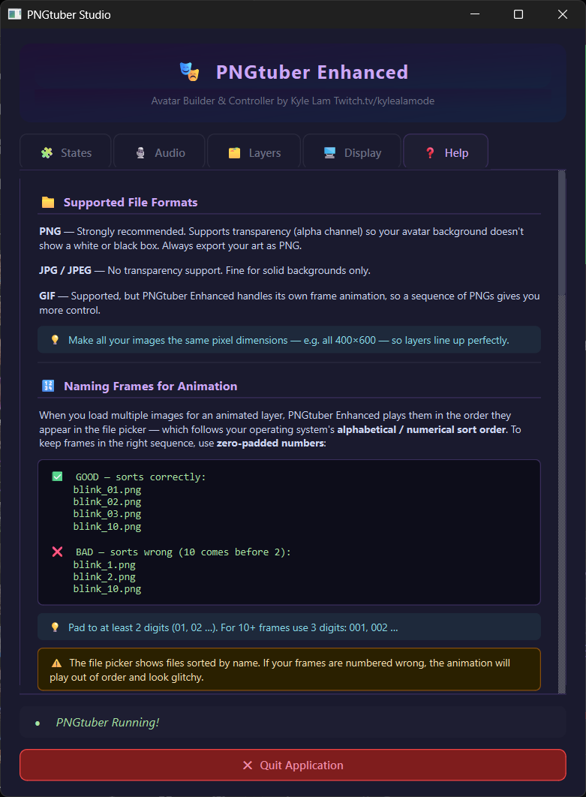Viewport: 586px width, 797px height.
Task: Click the red X next to BAD
Action: pyautogui.click(x=58, y=552)
